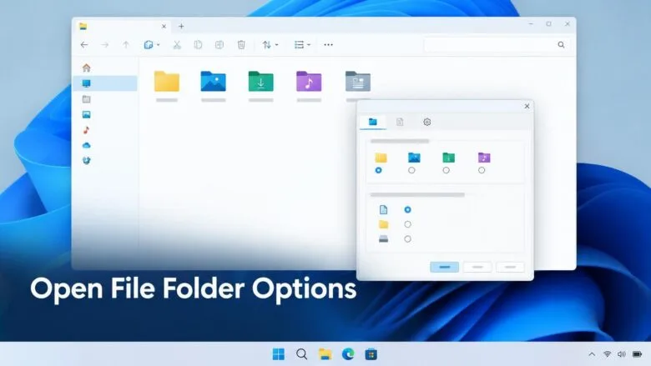The image size is (651, 366).
Task: Click the middle dialog button
Action: tap(477, 267)
